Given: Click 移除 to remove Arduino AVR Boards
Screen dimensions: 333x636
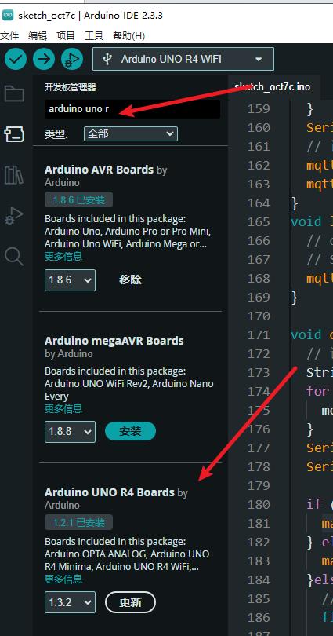Looking at the screenshot, I should point(130,280).
